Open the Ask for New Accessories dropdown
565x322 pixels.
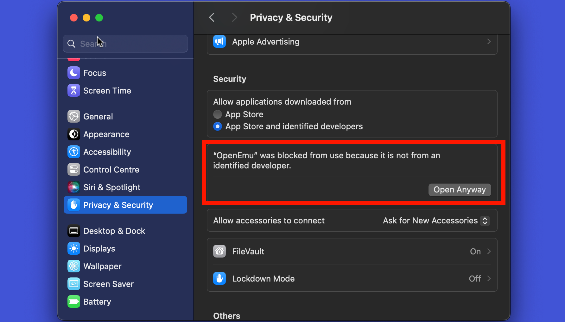click(436, 221)
